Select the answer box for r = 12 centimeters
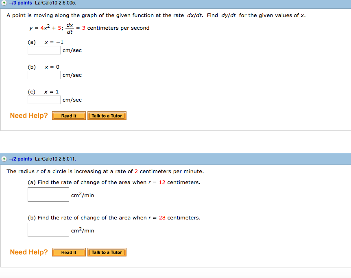This screenshot has height=278, width=351. pos(48,194)
